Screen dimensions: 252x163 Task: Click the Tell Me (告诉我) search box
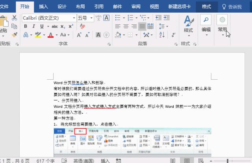(x=232, y=7)
